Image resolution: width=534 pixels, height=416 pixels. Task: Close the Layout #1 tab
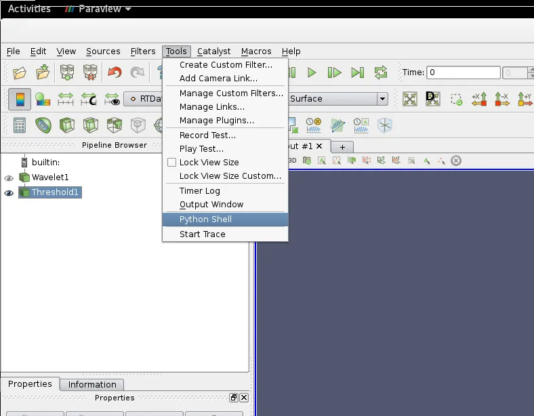pos(319,146)
